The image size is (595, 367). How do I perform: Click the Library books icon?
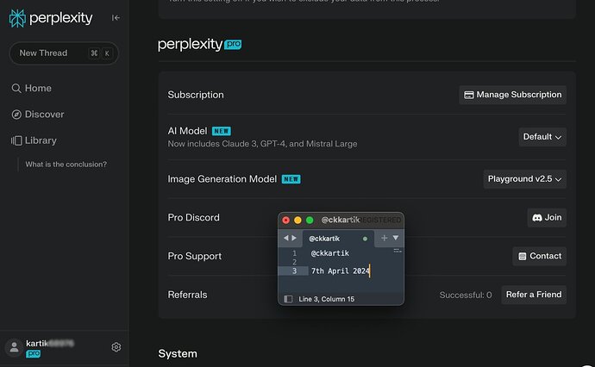tap(16, 140)
